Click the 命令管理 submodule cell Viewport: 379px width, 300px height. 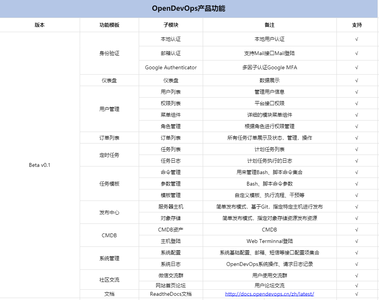click(171, 172)
